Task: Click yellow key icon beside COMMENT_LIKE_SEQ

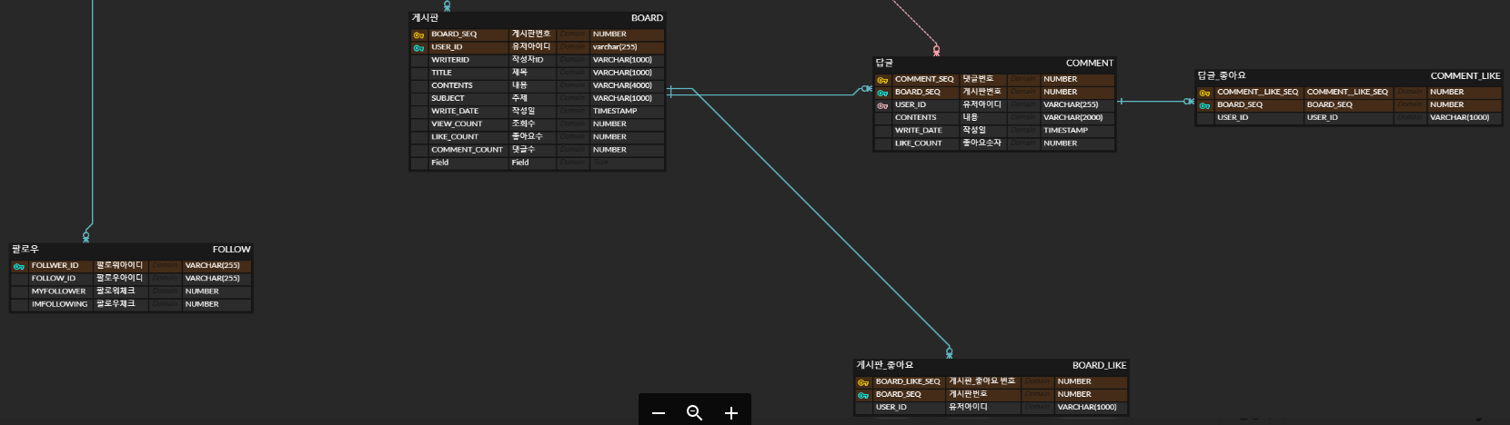Action: 1204,93
